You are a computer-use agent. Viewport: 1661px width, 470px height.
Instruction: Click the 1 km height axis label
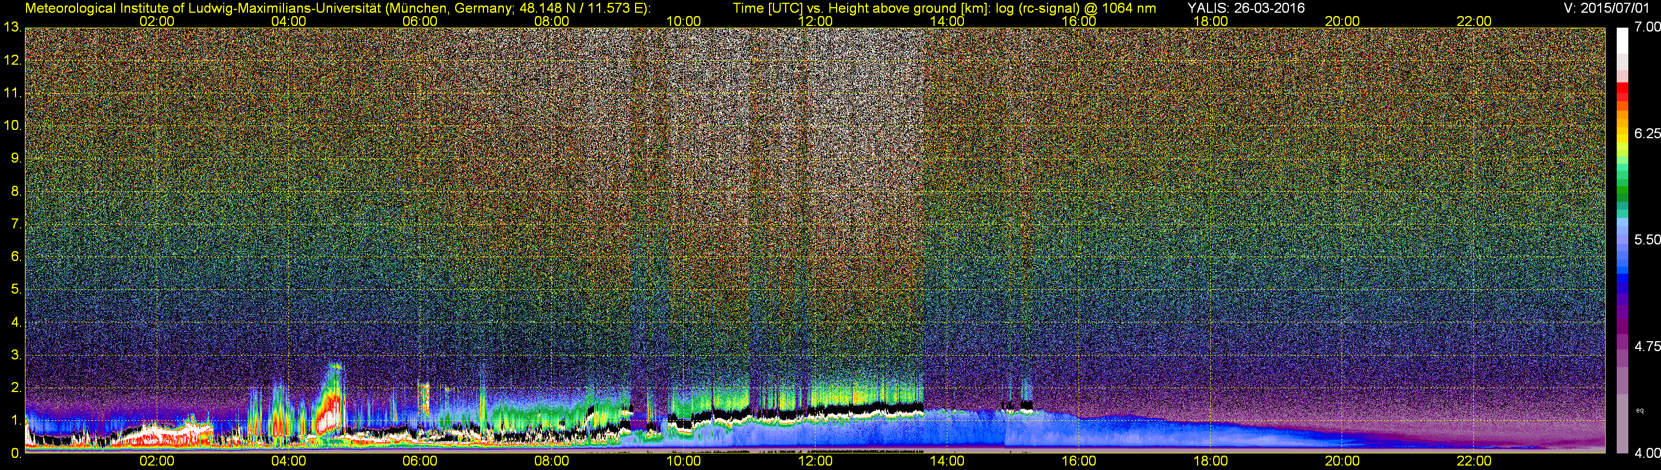point(16,420)
